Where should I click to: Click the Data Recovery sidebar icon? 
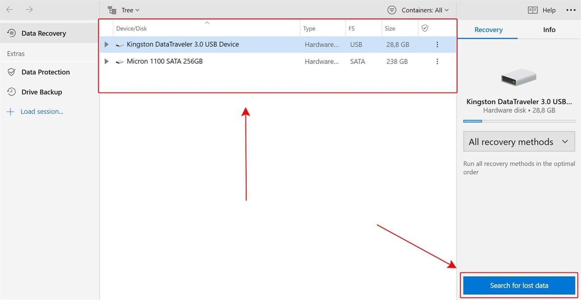click(x=12, y=33)
